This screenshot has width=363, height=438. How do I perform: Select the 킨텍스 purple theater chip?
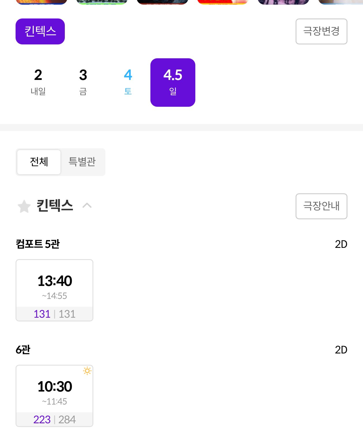[40, 31]
